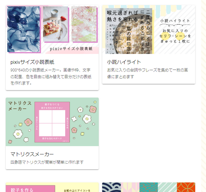The image size is (206, 192).
Task: Click the 小説ハイライト banner heading text
Action: 175,21
